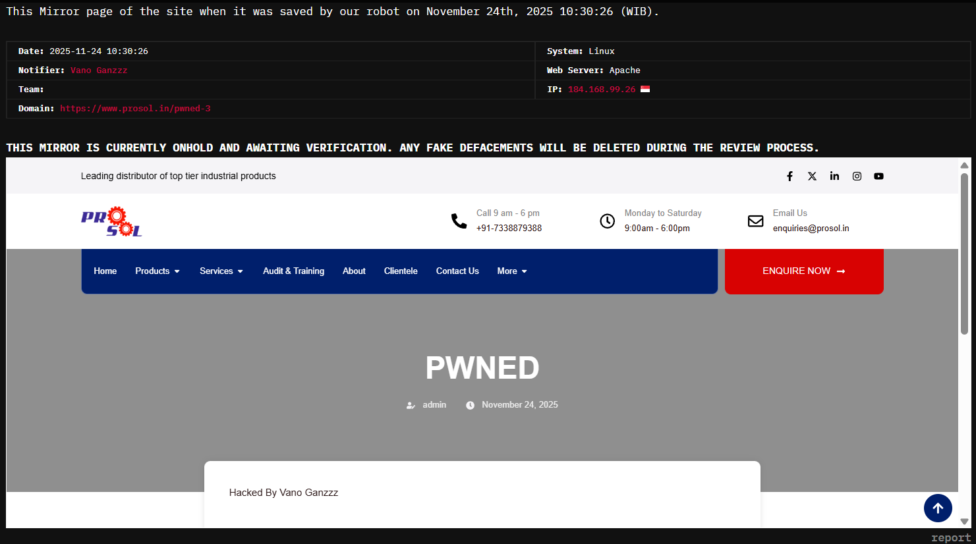Click the scrollbar down arrow

964,522
